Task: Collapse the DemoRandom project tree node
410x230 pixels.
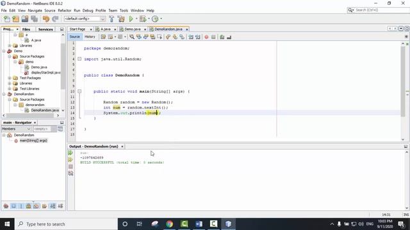Action: click(x=4, y=94)
